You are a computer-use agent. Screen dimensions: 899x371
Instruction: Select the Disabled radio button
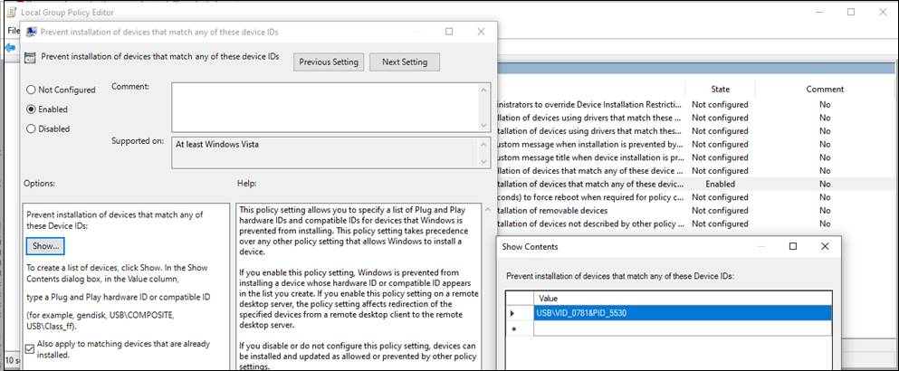[32, 128]
